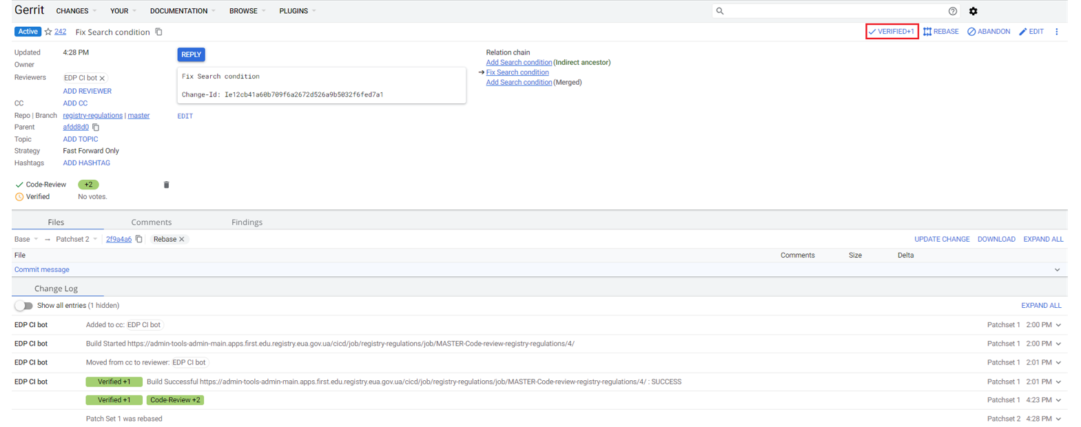The height and width of the screenshot is (427, 1081).
Task: Open the settings gear icon
Action: (973, 11)
